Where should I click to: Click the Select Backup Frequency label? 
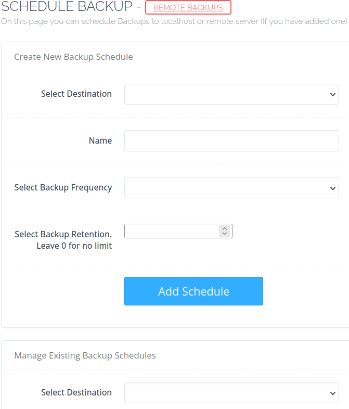click(63, 187)
